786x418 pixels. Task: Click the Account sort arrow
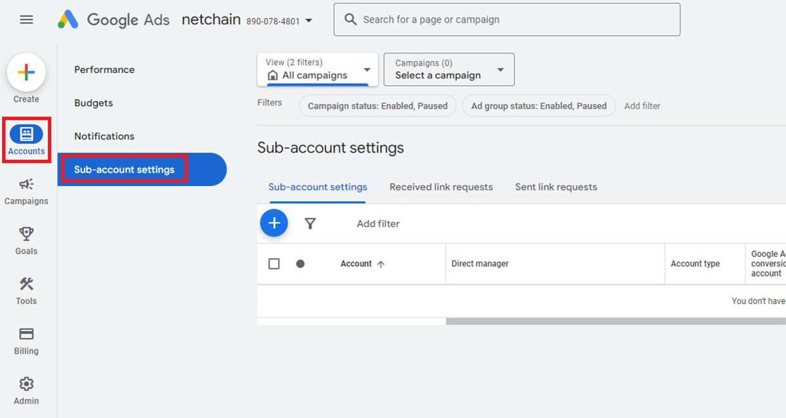coord(381,264)
